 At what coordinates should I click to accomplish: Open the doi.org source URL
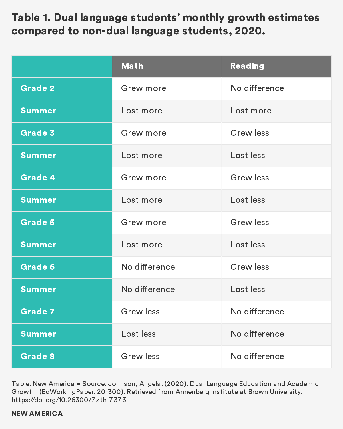(x=69, y=400)
